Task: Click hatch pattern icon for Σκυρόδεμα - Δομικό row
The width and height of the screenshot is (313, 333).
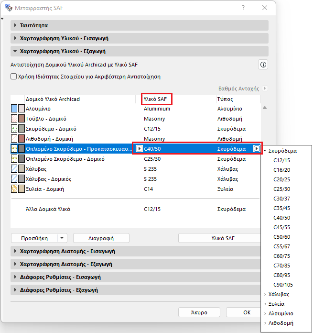Action: (14, 129)
